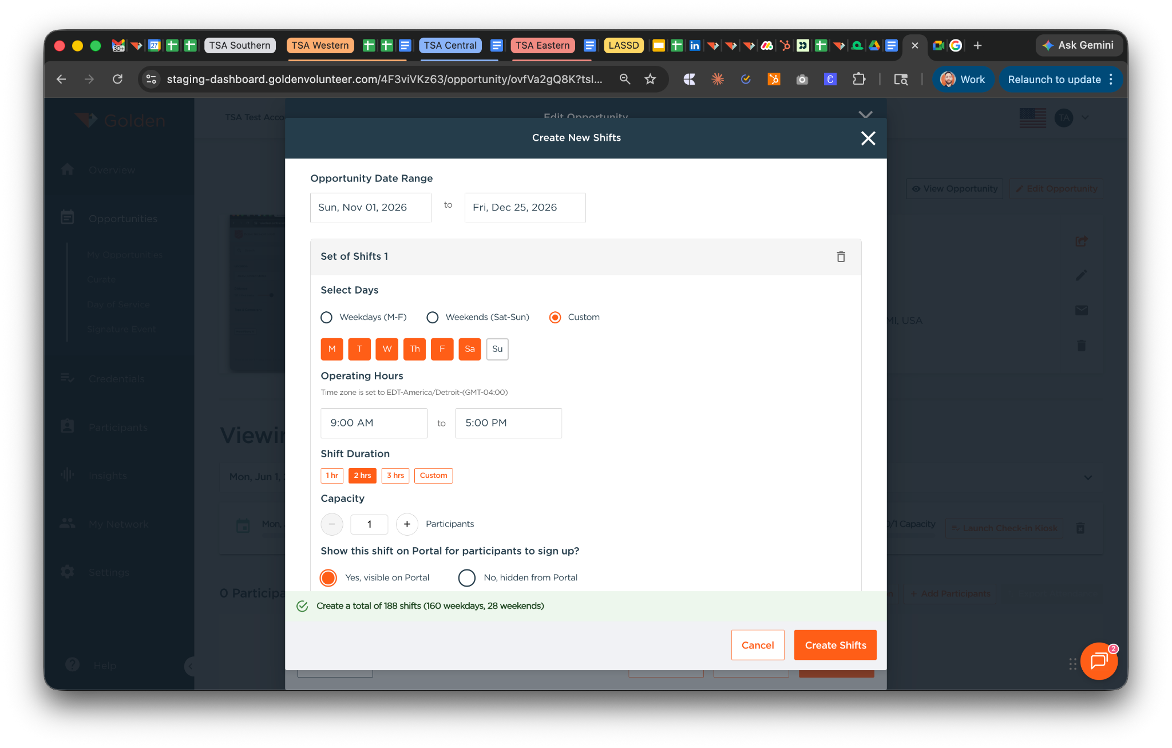The width and height of the screenshot is (1172, 748).
Task: Choose the Weekends (Sat-Sun) radio option
Action: [x=433, y=317]
